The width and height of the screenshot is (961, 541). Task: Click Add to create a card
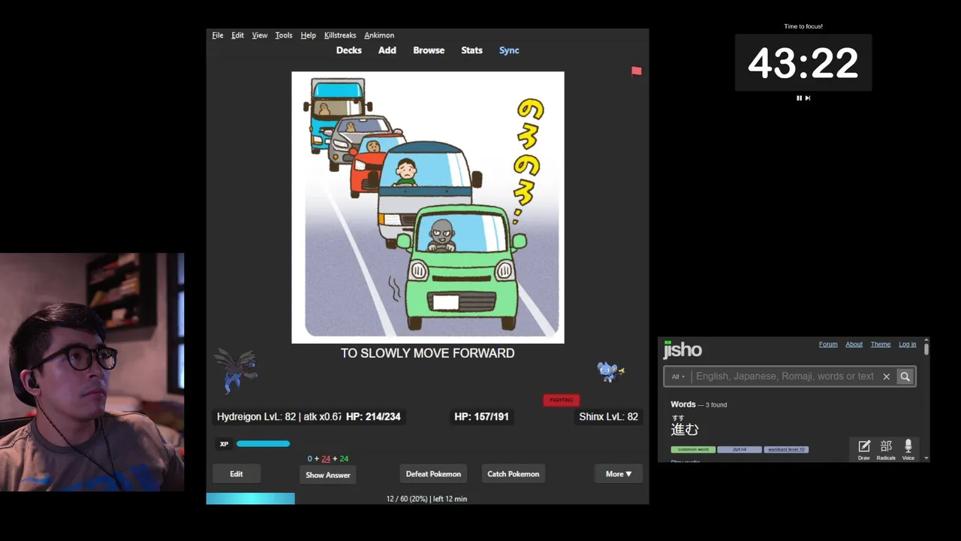387,50
